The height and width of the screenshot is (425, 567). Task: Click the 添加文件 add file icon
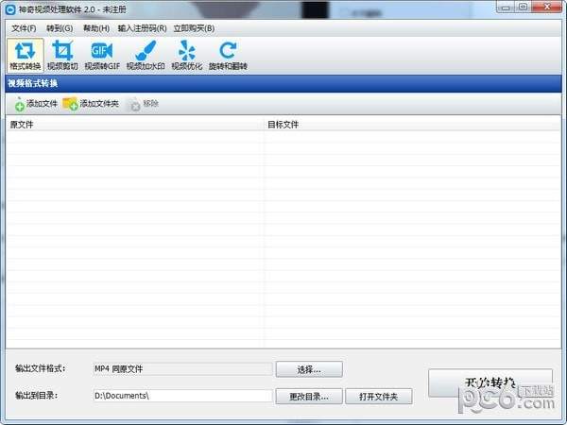tap(21, 104)
